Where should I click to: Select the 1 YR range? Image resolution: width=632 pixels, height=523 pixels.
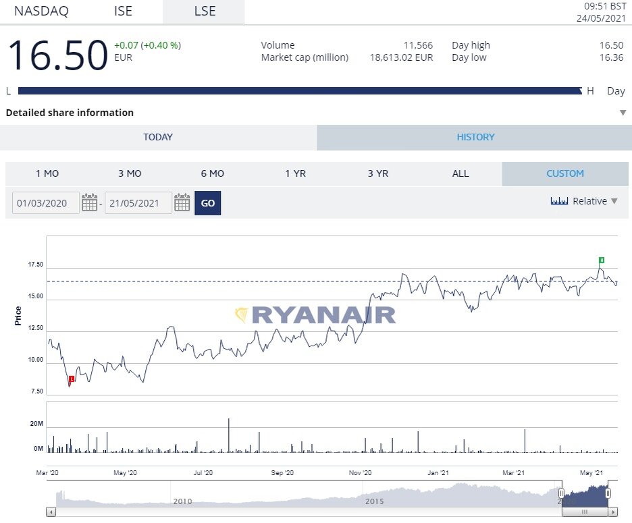point(296,173)
